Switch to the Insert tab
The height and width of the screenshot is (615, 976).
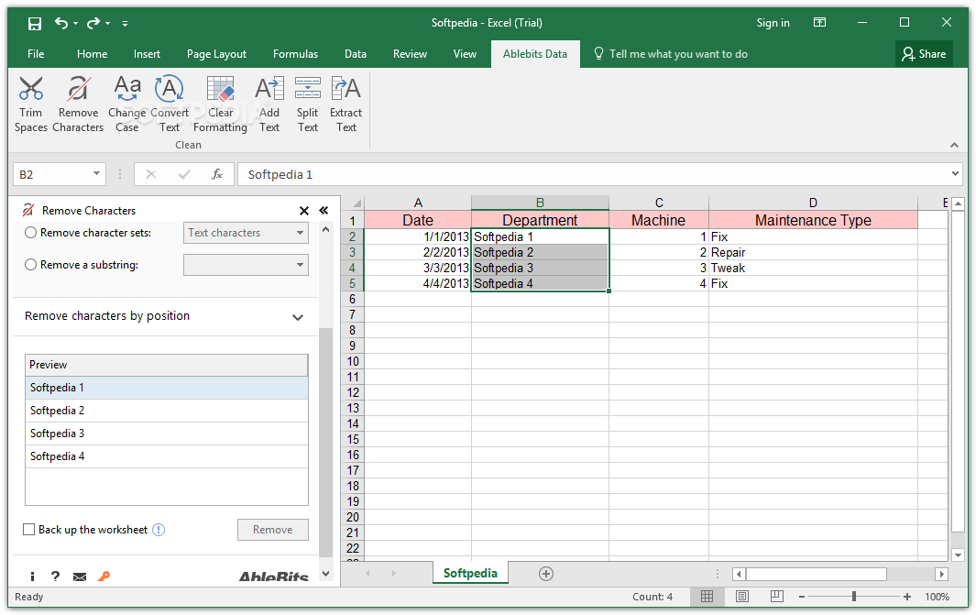tap(147, 54)
